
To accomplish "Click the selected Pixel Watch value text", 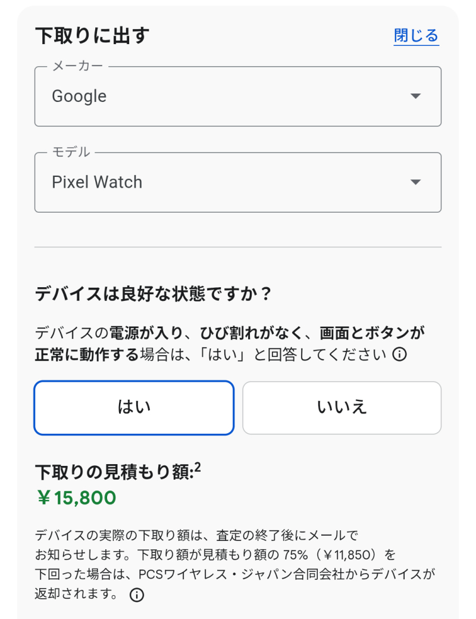I will click(x=97, y=182).
